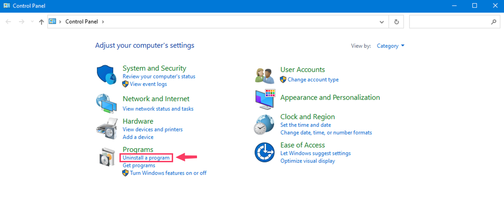Click Review your computer's status
The image size is (504, 200).
coord(159,76)
